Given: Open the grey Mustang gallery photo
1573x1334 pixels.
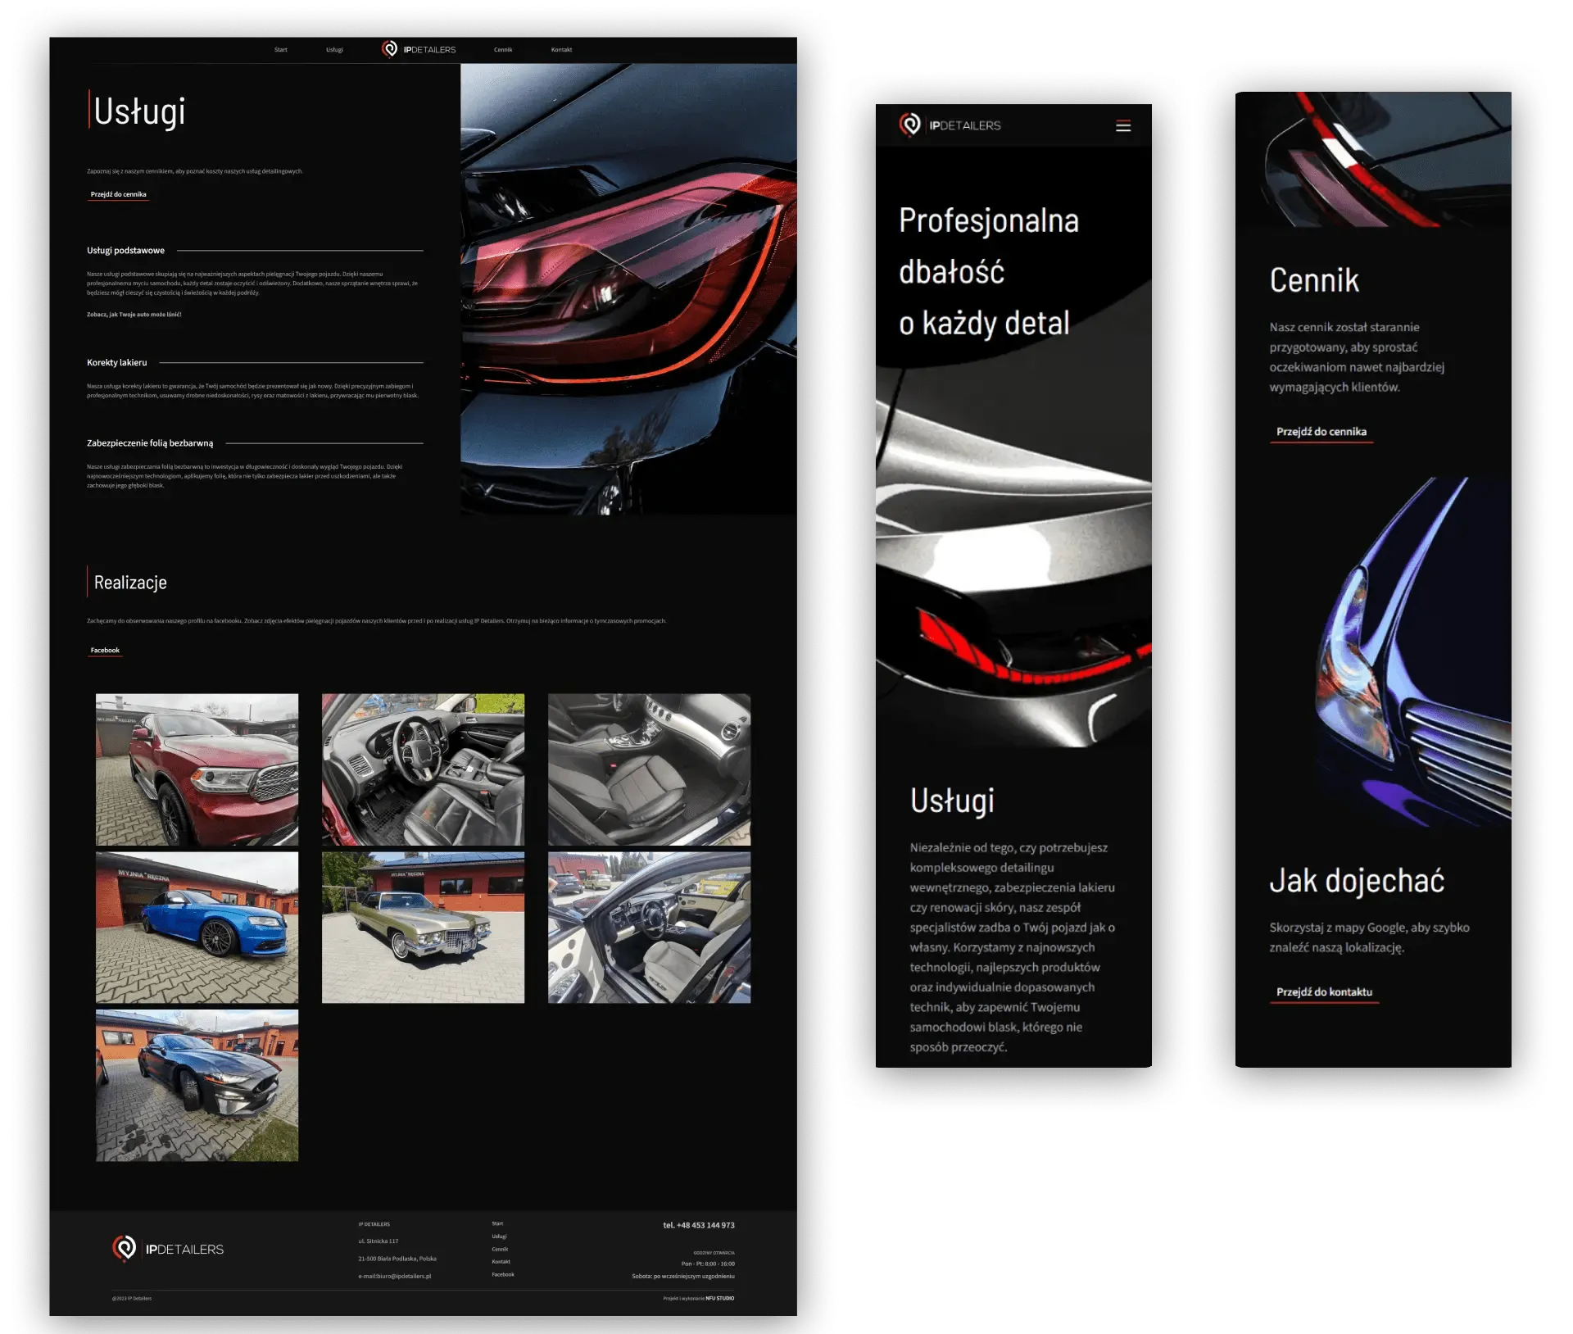Looking at the screenshot, I should 197,1085.
